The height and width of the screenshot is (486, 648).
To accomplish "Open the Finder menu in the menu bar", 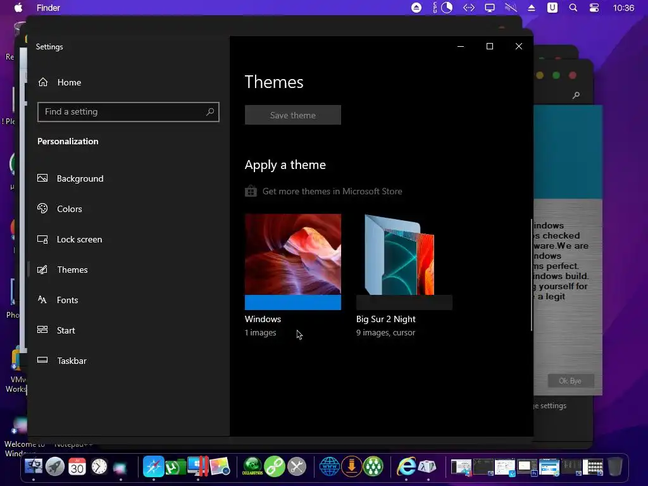I will pos(48,8).
